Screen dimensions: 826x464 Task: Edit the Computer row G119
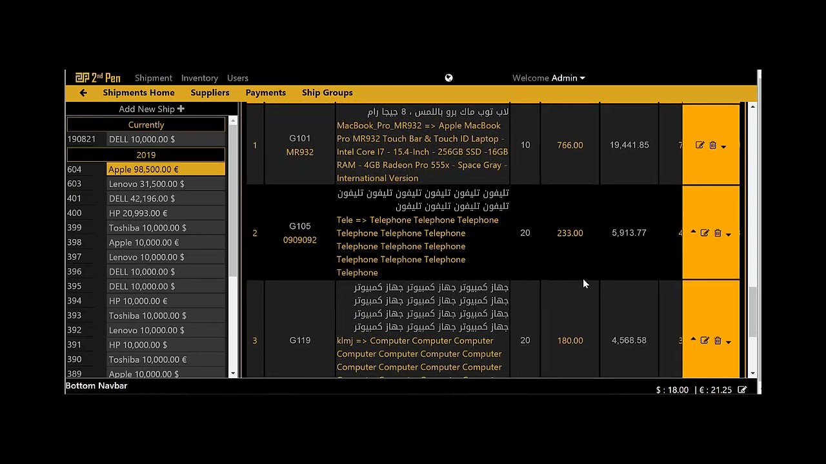tap(705, 340)
